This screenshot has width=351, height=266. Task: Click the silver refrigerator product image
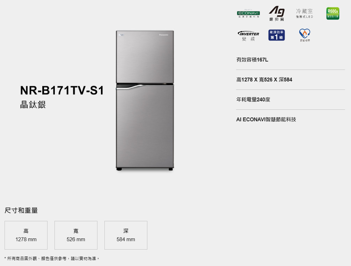tap(145, 101)
